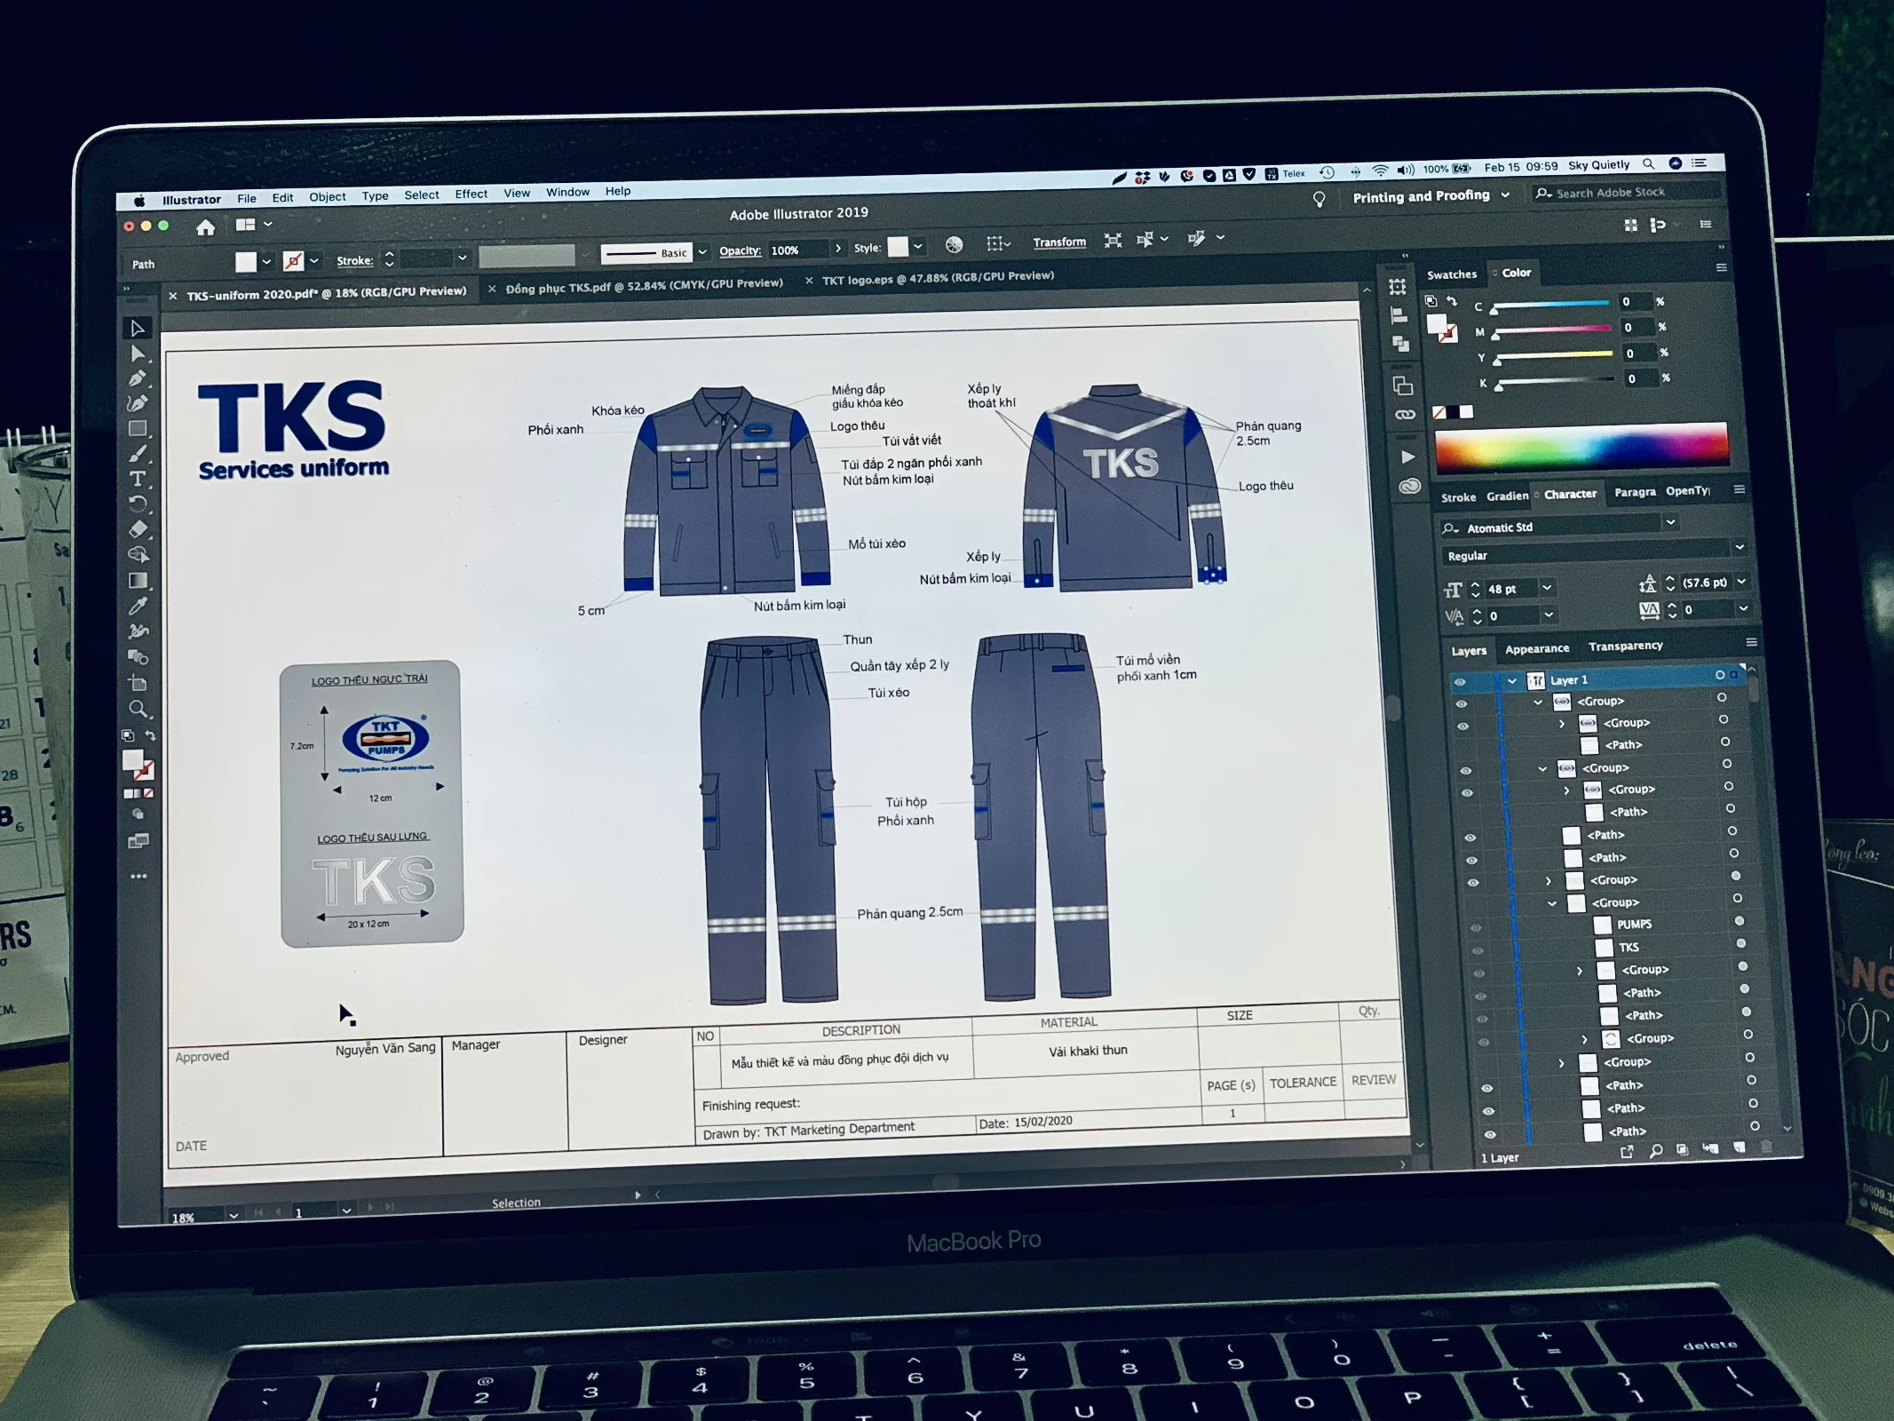Viewport: 1894px width, 1421px height.
Task: Switch to the Swatches panel tab
Action: [1451, 274]
